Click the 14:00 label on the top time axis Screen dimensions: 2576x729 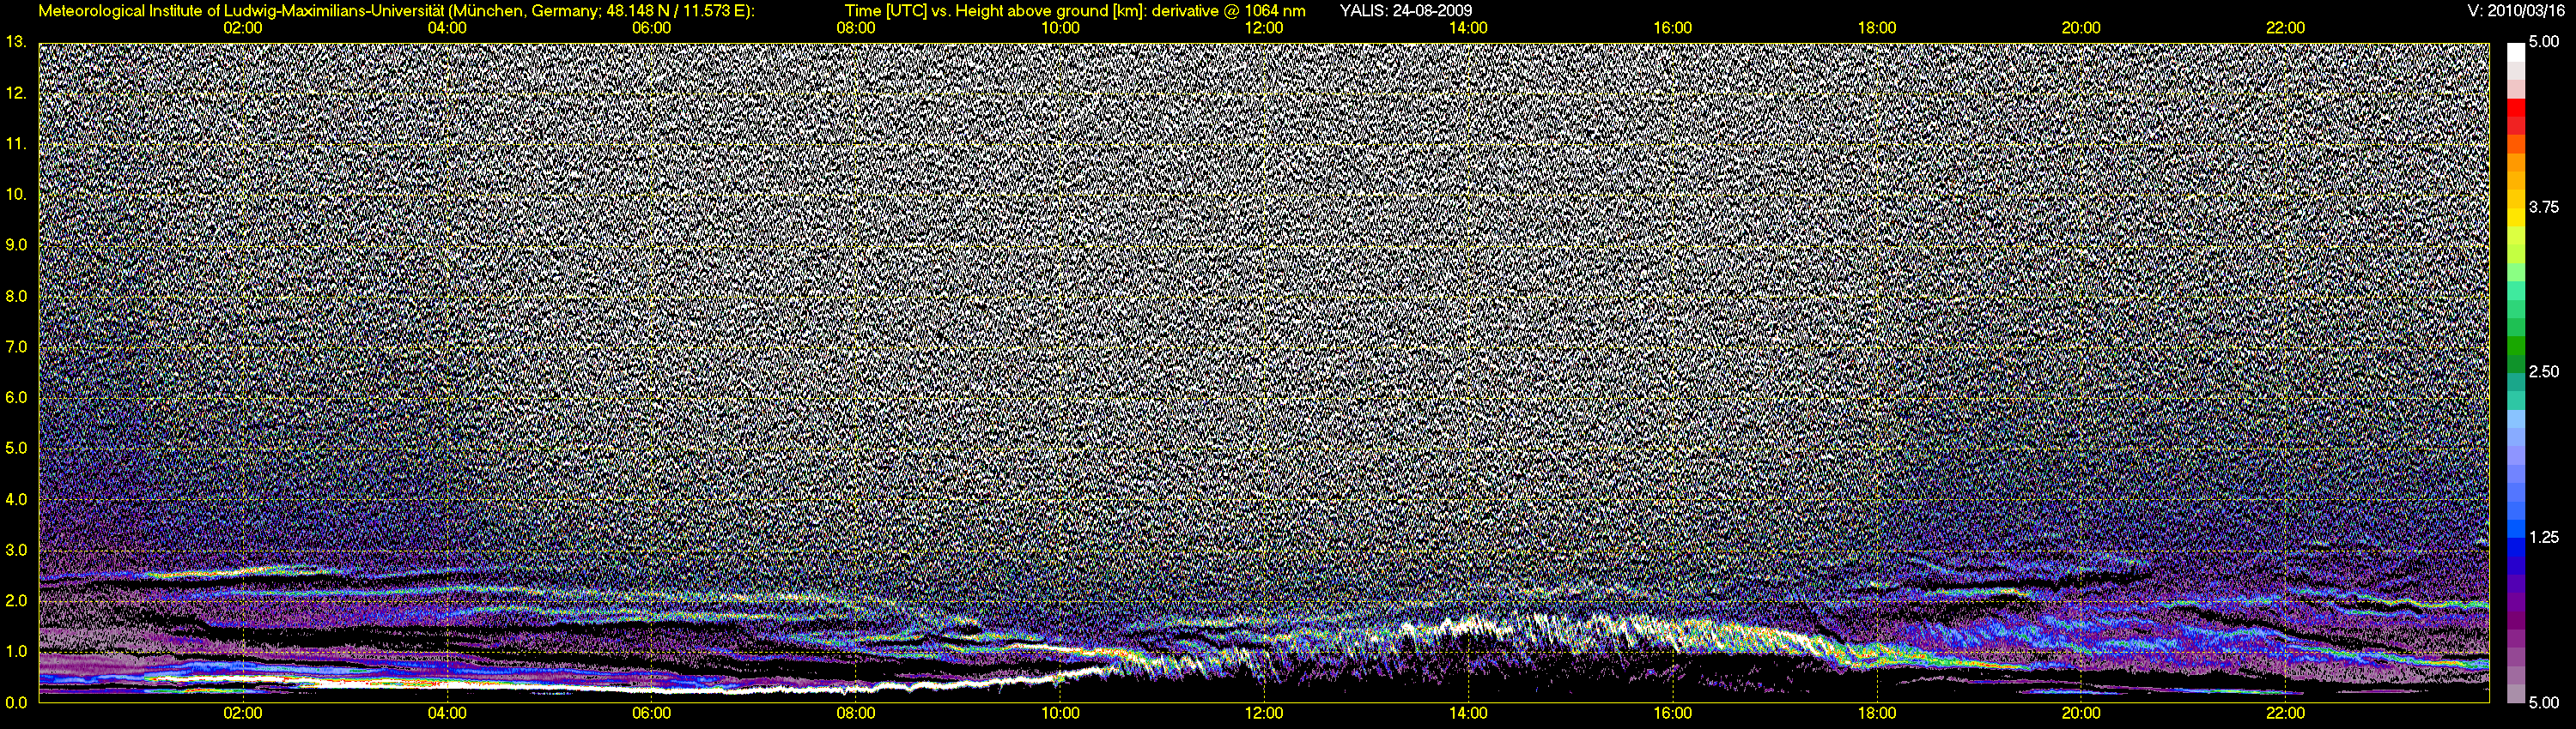coord(1468,28)
